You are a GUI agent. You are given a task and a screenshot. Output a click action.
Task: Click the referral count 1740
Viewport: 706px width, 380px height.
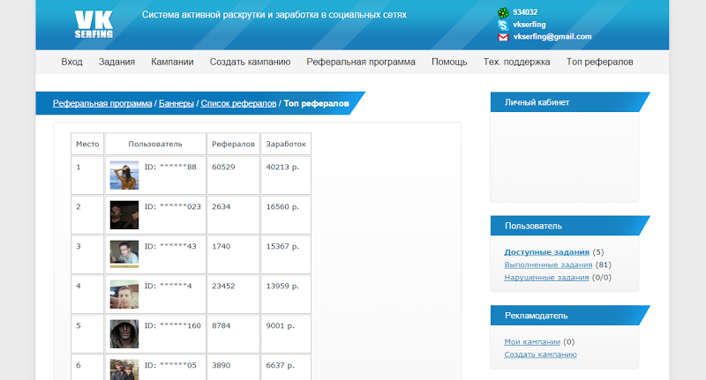point(222,246)
